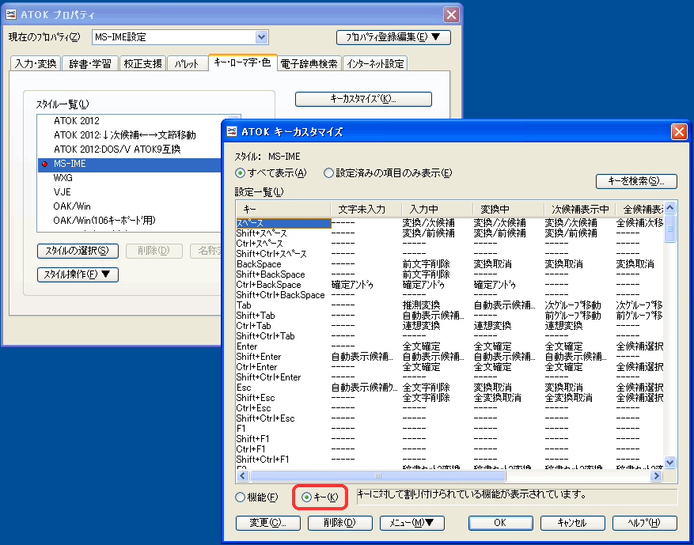The height and width of the screenshot is (545, 694).
Task: Switch to 電子辞典検索 tab
Action: click(309, 64)
